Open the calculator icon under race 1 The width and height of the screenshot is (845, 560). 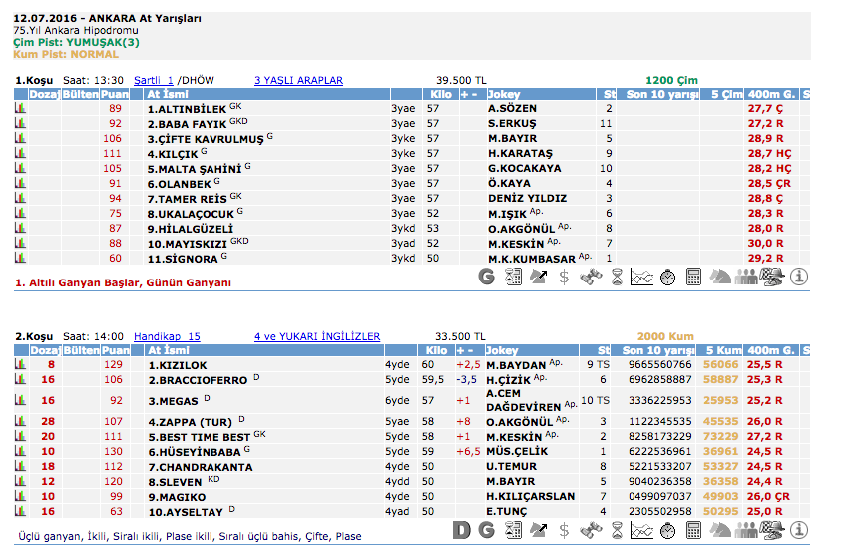coord(694,277)
